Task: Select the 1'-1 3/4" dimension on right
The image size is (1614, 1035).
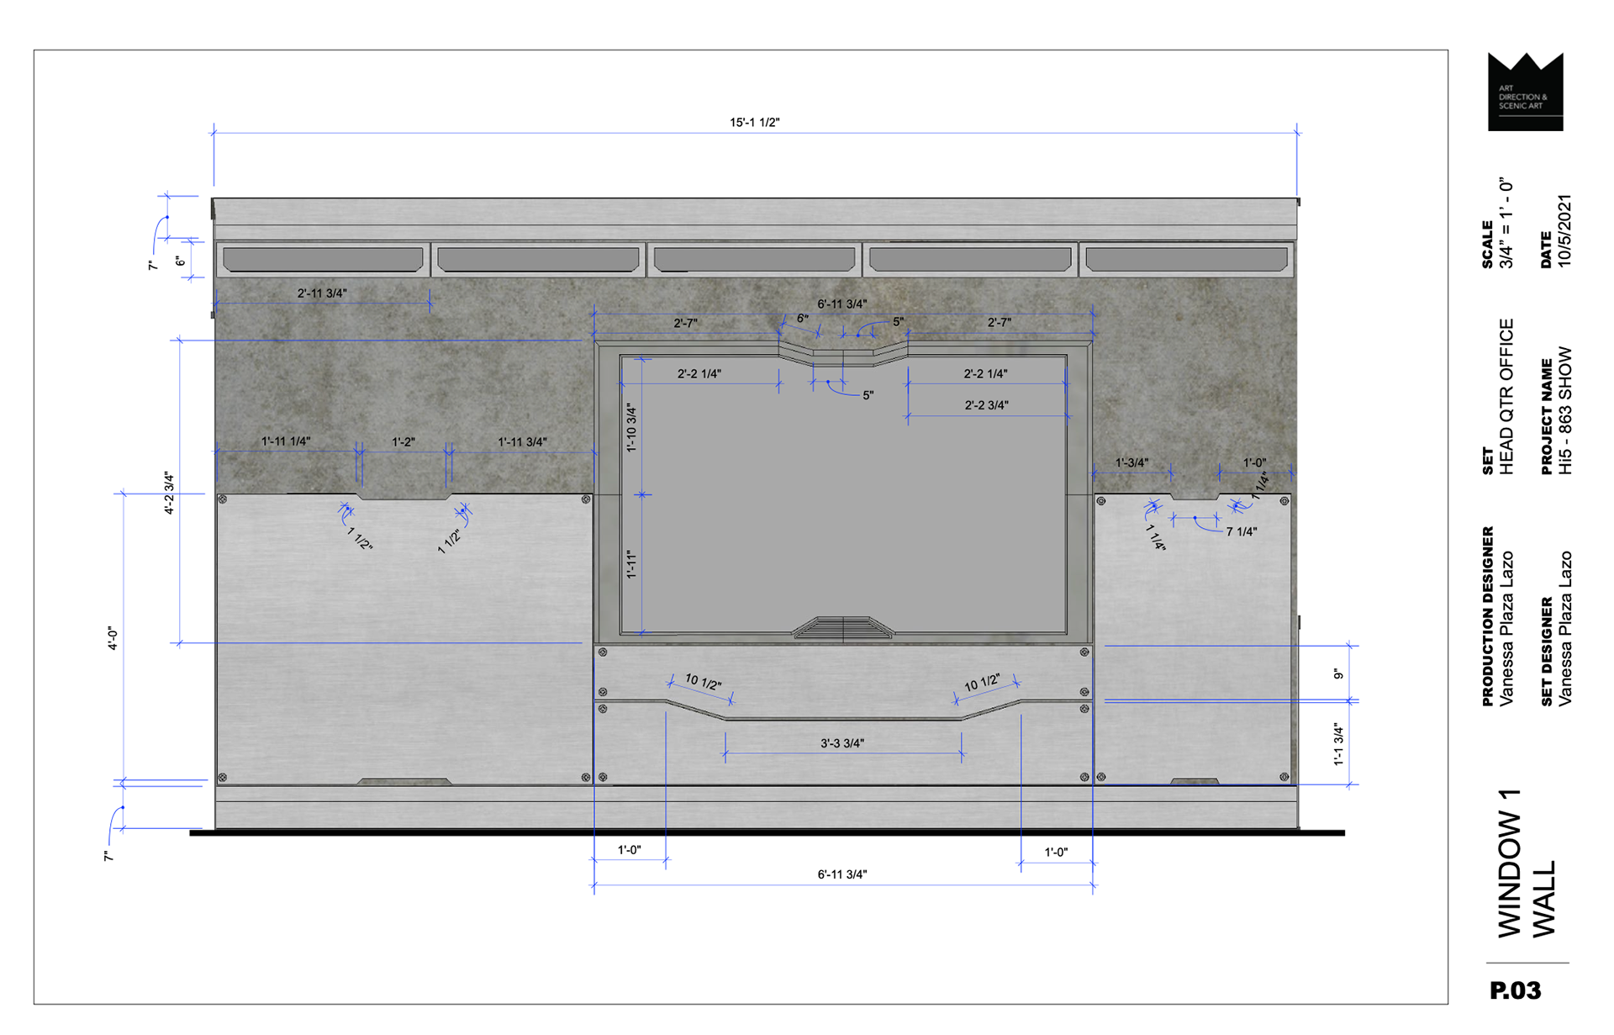Action: click(x=1338, y=744)
